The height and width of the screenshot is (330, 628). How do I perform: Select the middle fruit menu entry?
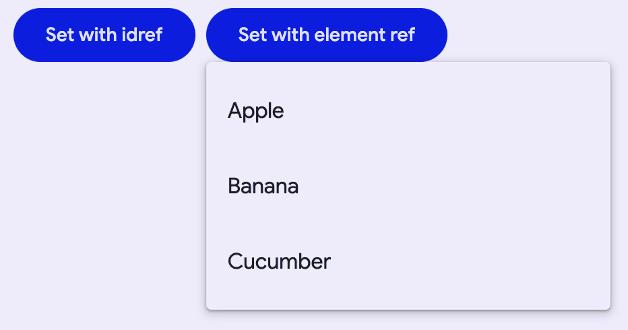point(263,187)
